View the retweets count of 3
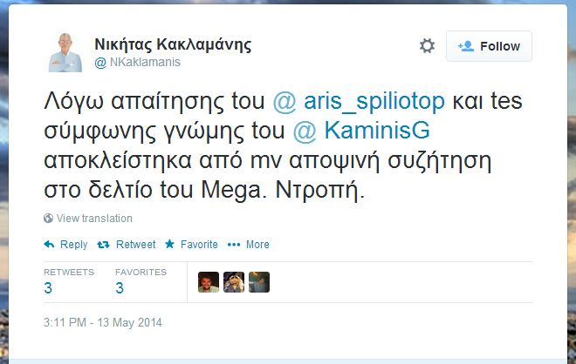This screenshot has width=576, height=364. click(48, 288)
